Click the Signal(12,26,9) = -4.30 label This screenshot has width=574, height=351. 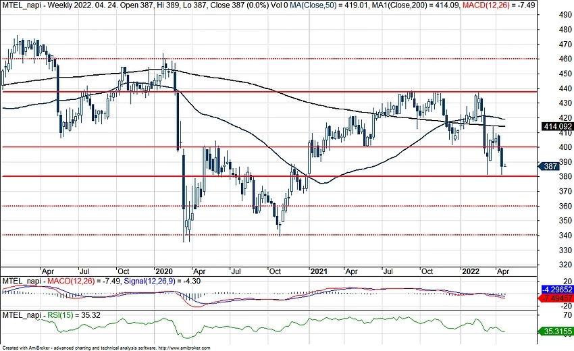(162, 280)
